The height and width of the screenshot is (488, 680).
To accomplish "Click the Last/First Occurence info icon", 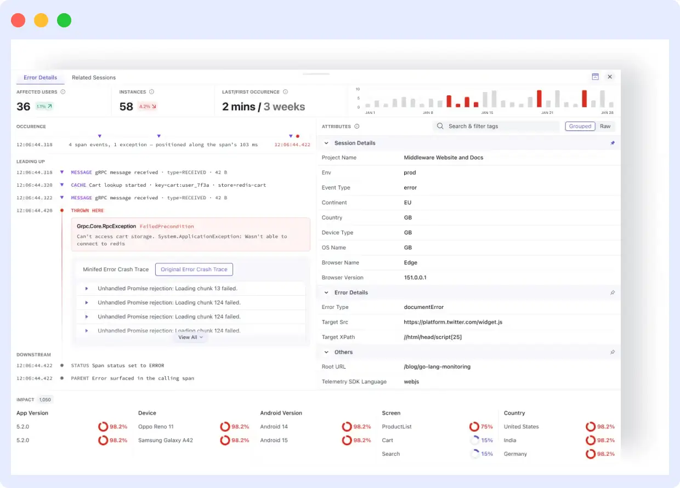I will coord(285,92).
